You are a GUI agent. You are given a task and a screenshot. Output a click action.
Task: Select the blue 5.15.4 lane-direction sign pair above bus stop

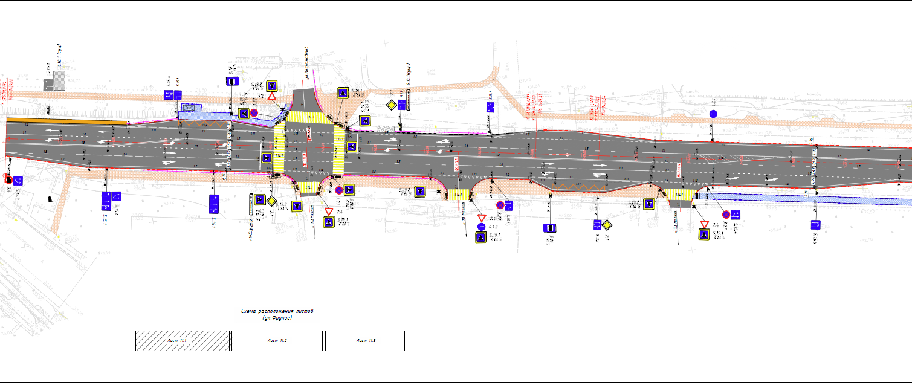[x=172, y=95]
